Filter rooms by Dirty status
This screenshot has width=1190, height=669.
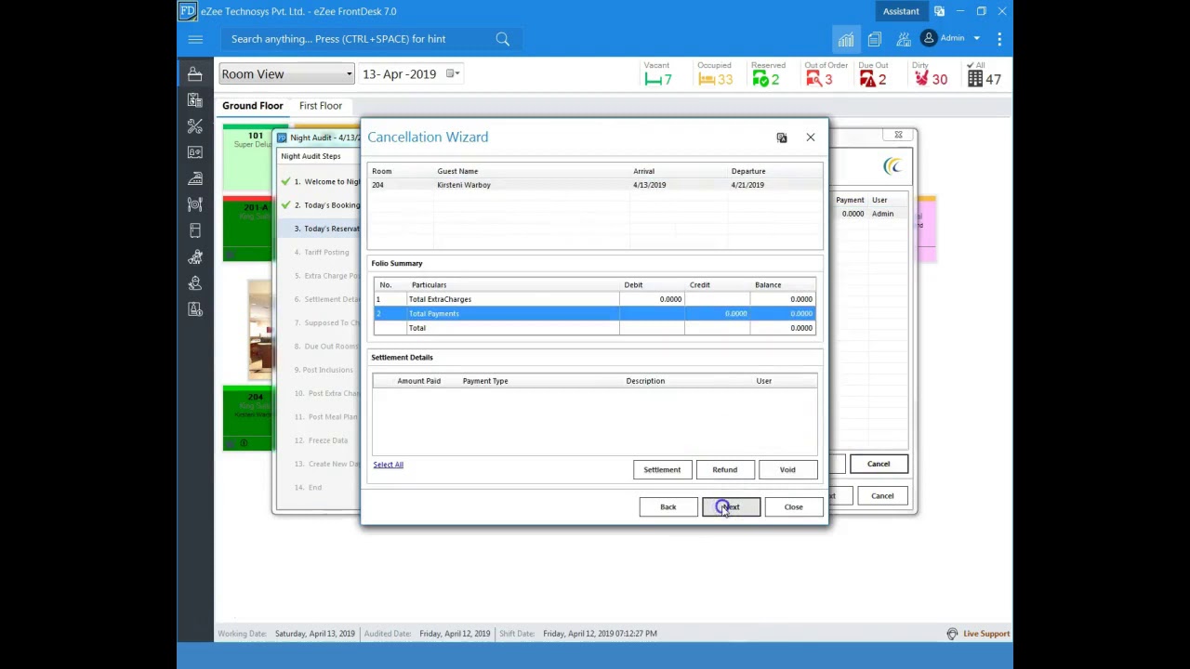(931, 74)
